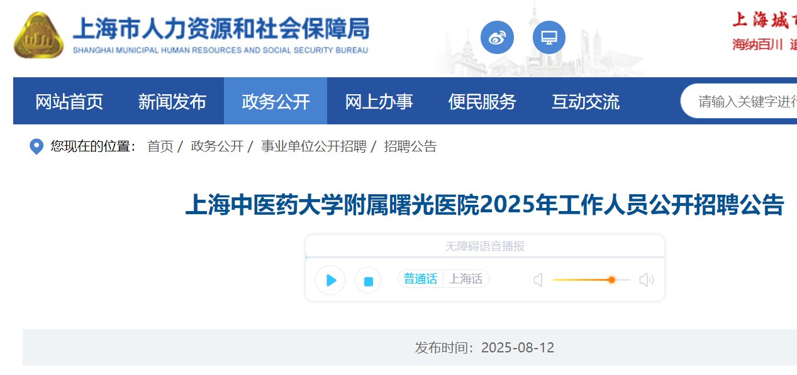797x375 pixels.
Task: Open the 新闻发布 menu item
Action: coord(172,101)
